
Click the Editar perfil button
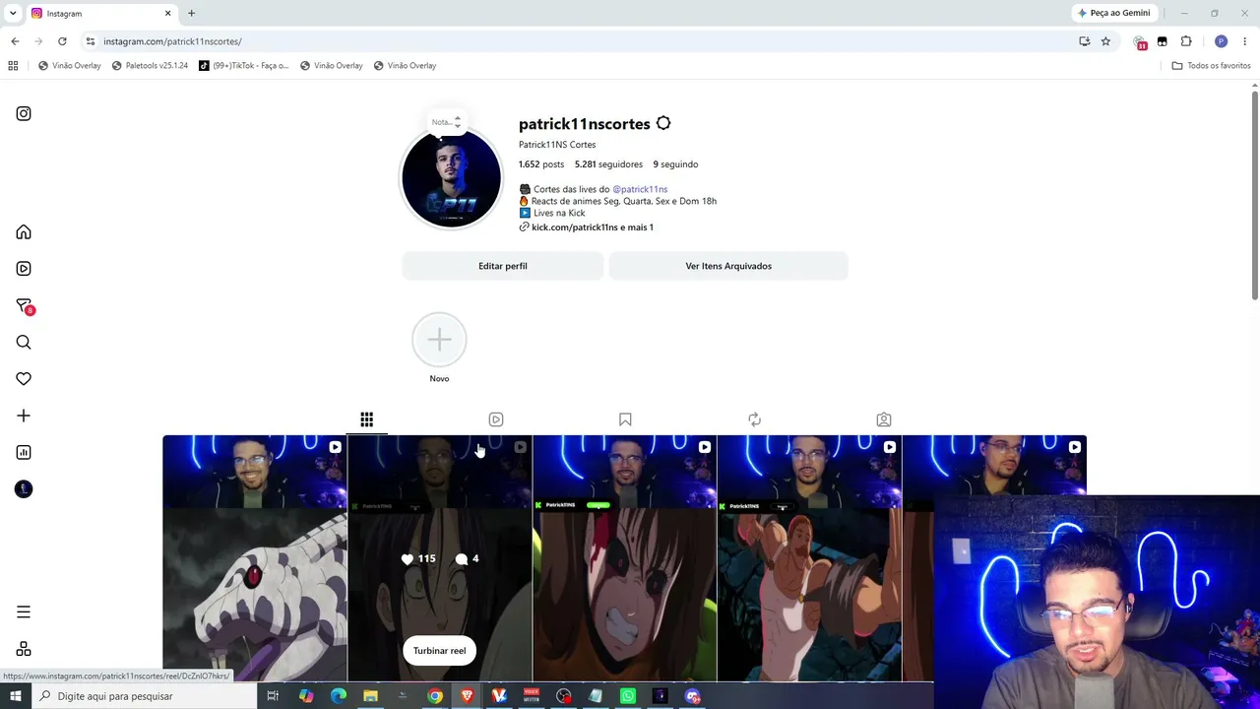pos(503,266)
